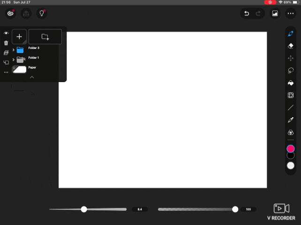301x225 pixels.
Task: Select the gray Folder 1 thumbnail
Action: 21,60
